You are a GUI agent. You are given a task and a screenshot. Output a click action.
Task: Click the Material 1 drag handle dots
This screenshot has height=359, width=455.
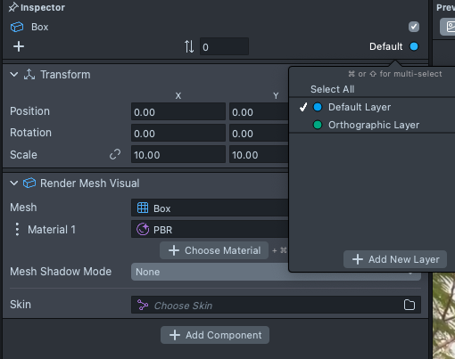[17, 229]
